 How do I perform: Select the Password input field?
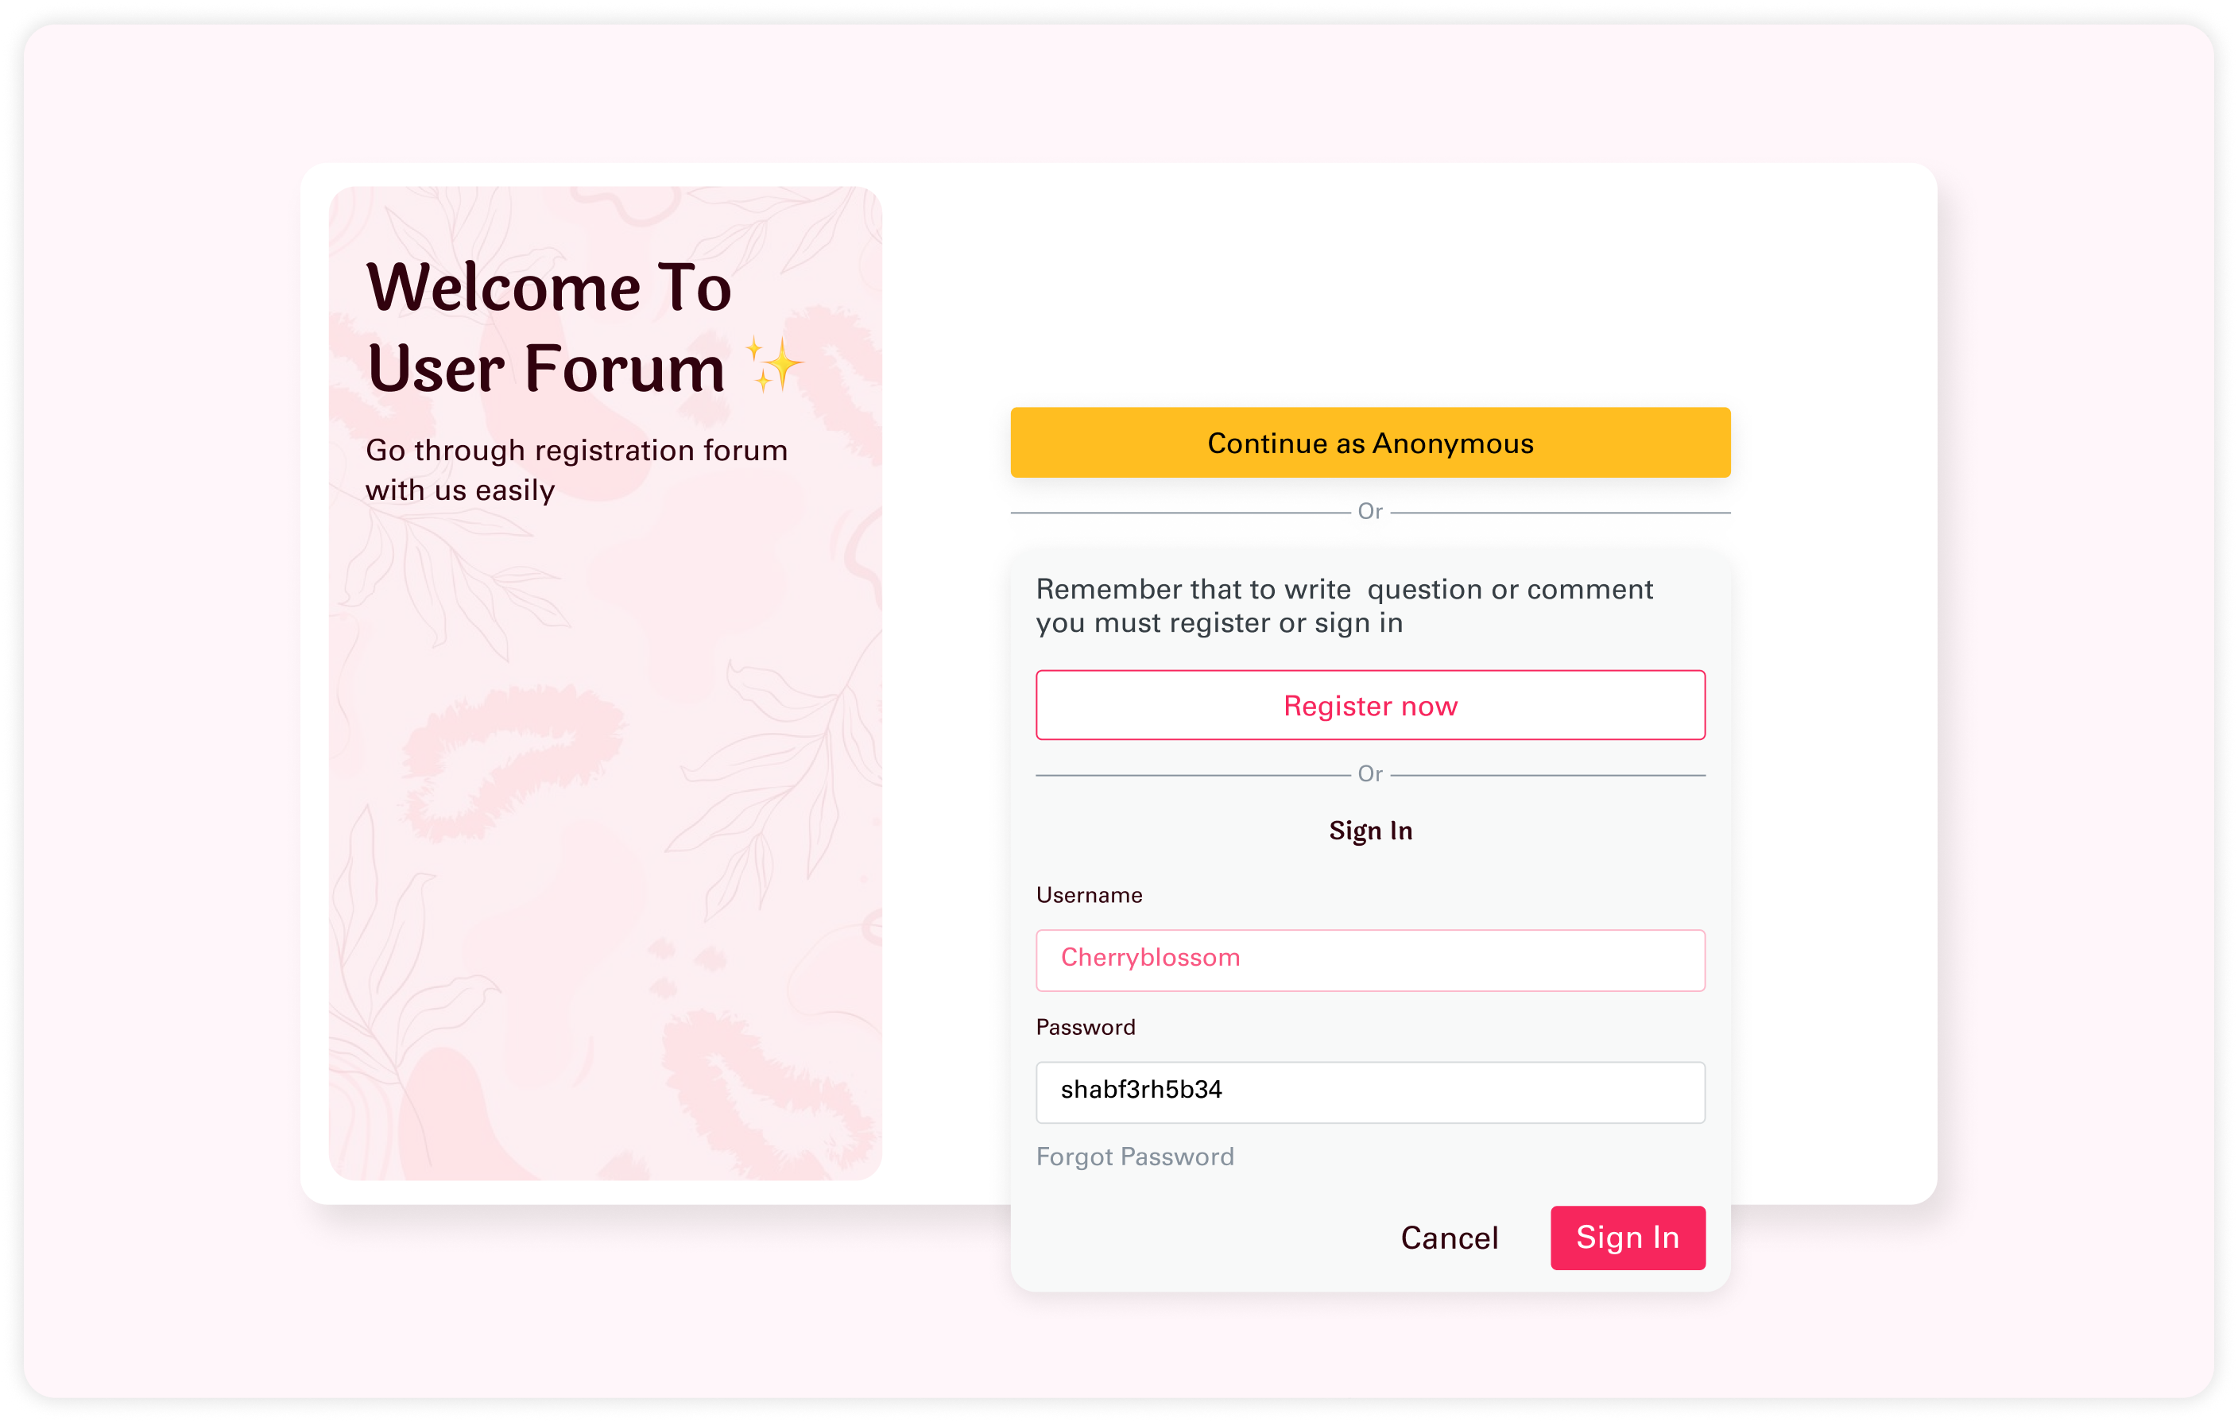pyautogui.click(x=1370, y=1092)
